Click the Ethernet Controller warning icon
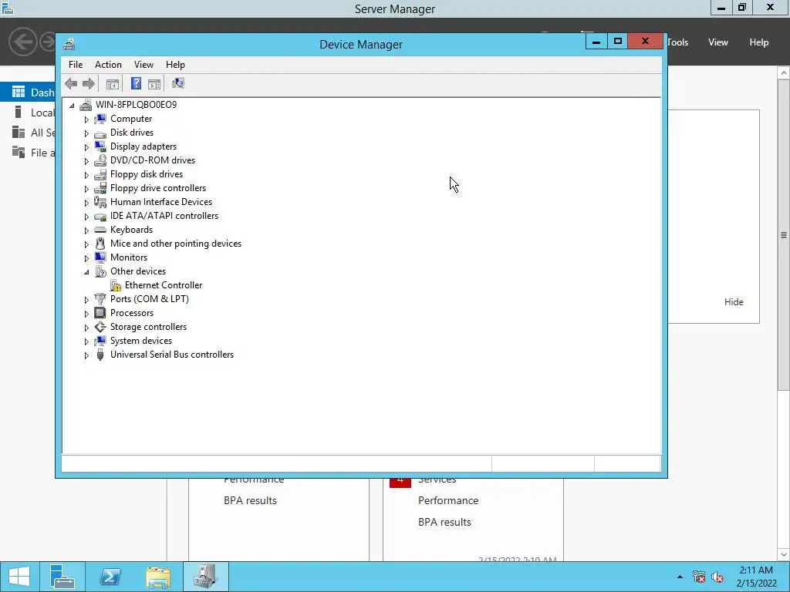Viewport: 790px width, 592px height. (x=116, y=285)
